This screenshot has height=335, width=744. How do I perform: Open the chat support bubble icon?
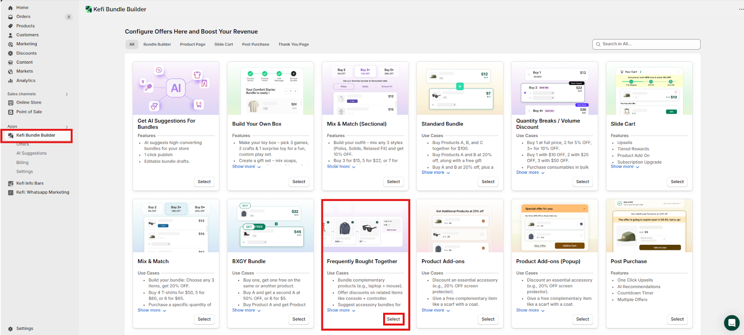click(731, 322)
